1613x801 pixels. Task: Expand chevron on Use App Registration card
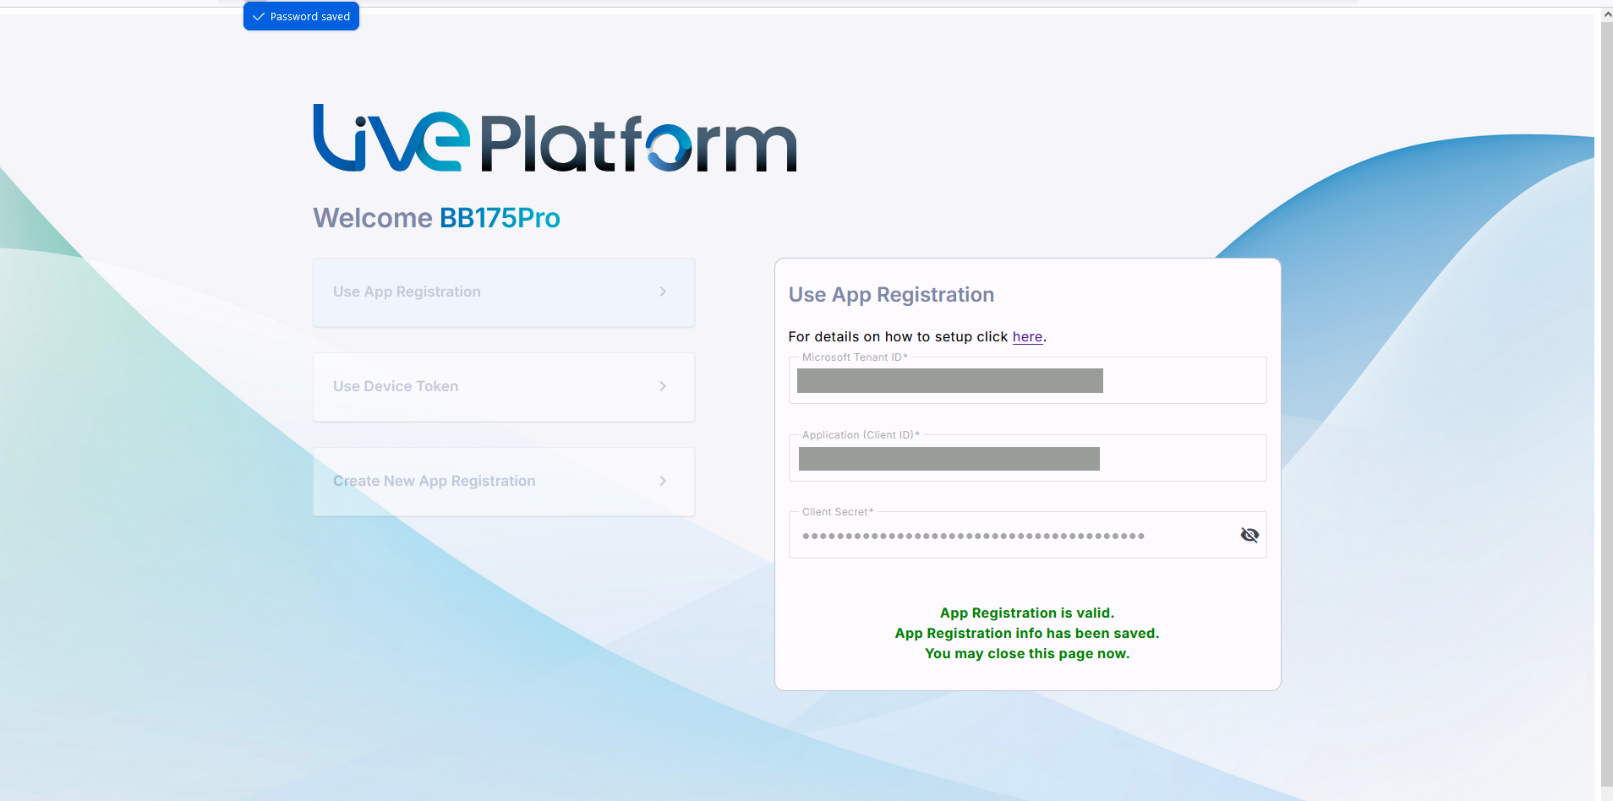[x=663, y=292]
